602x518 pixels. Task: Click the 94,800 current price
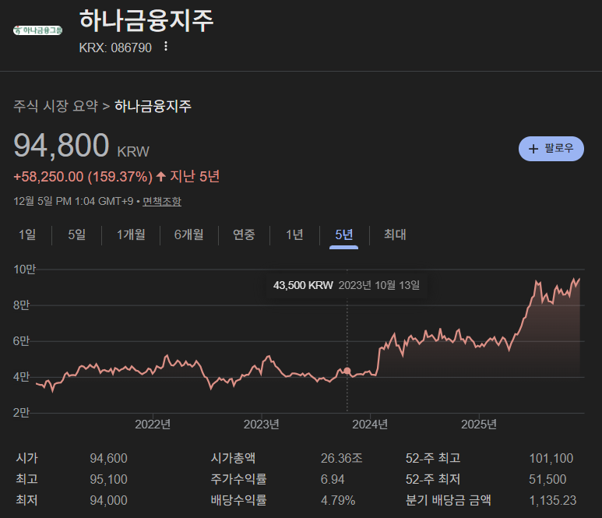62,145
